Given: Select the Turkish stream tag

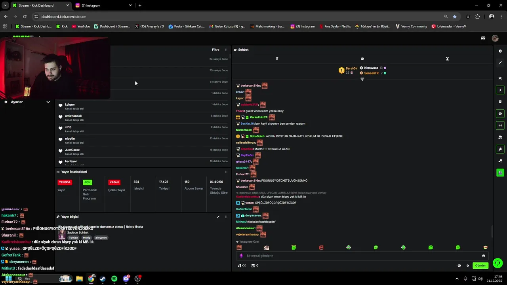Looking at the screenshot, I should (73, 238).
